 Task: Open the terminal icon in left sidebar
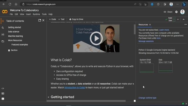3,99
